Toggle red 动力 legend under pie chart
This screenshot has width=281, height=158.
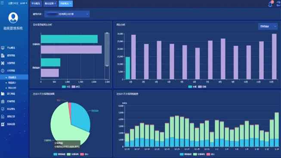(84, 154)
